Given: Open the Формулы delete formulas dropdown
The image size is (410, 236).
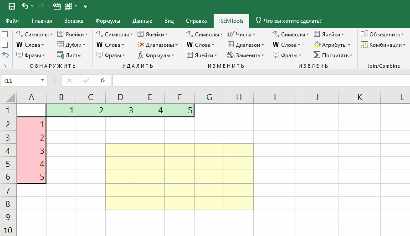Looking at the screenshot, I should coord(156,55).
